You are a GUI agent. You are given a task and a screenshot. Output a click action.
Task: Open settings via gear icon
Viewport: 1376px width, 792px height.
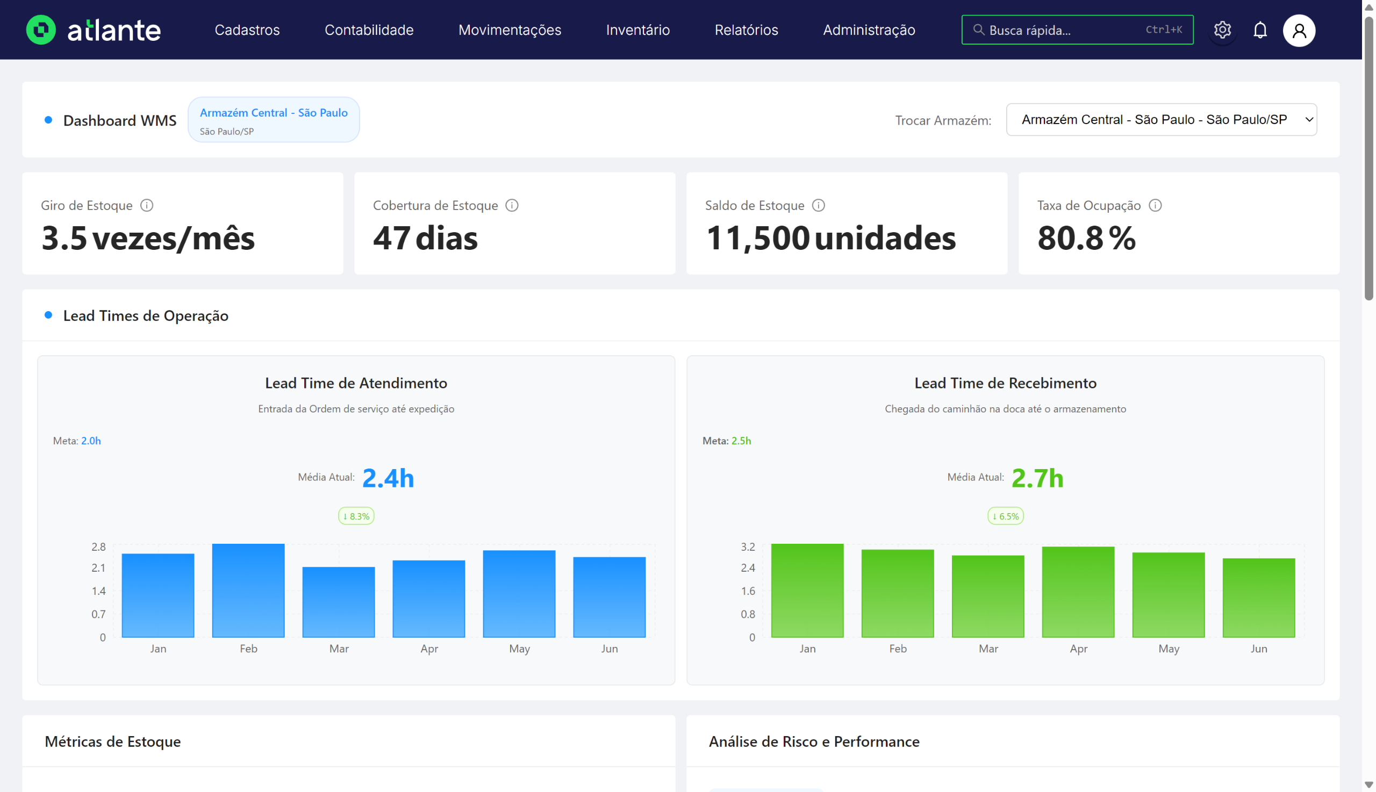(1222, 30)
